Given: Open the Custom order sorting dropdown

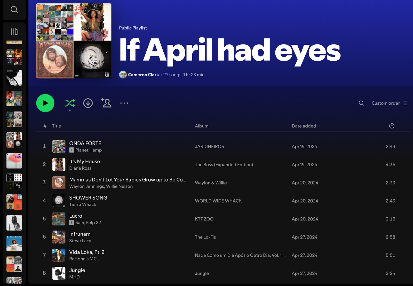Looking at the screenshot, I should click(385, 103).
